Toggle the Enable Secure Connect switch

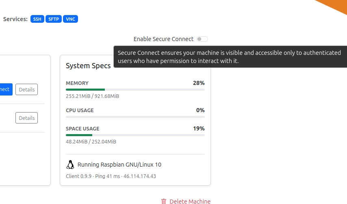pyautogui.click(x=202, y=39)
